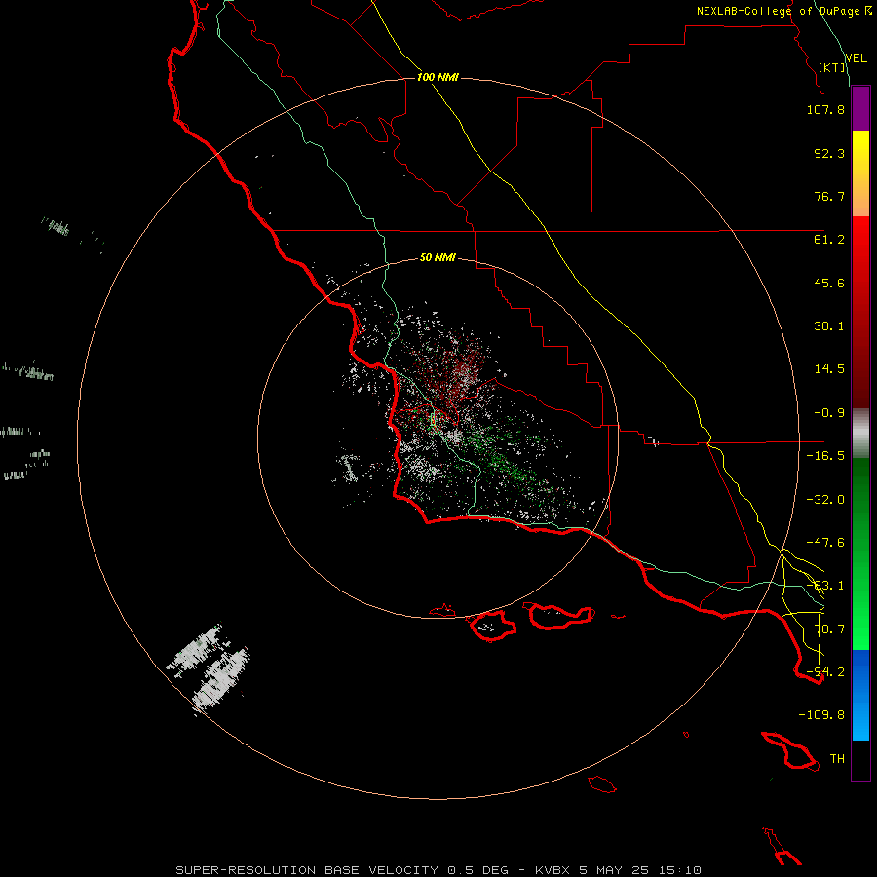This screenshot has width=877, height=877.
Task: Click the 92.3 legend value
Action: click(x=829, y=153)
